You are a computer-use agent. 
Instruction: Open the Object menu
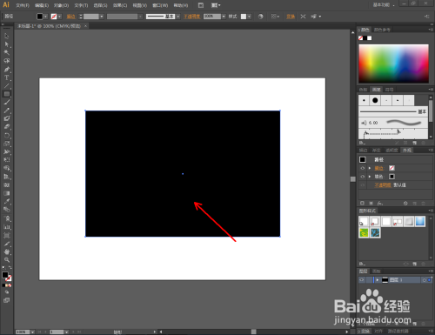[61, 5]
